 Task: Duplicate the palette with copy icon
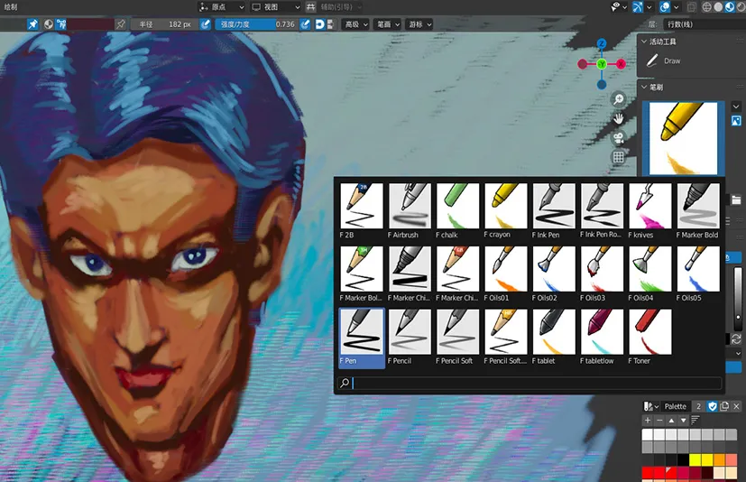(724, 406)
